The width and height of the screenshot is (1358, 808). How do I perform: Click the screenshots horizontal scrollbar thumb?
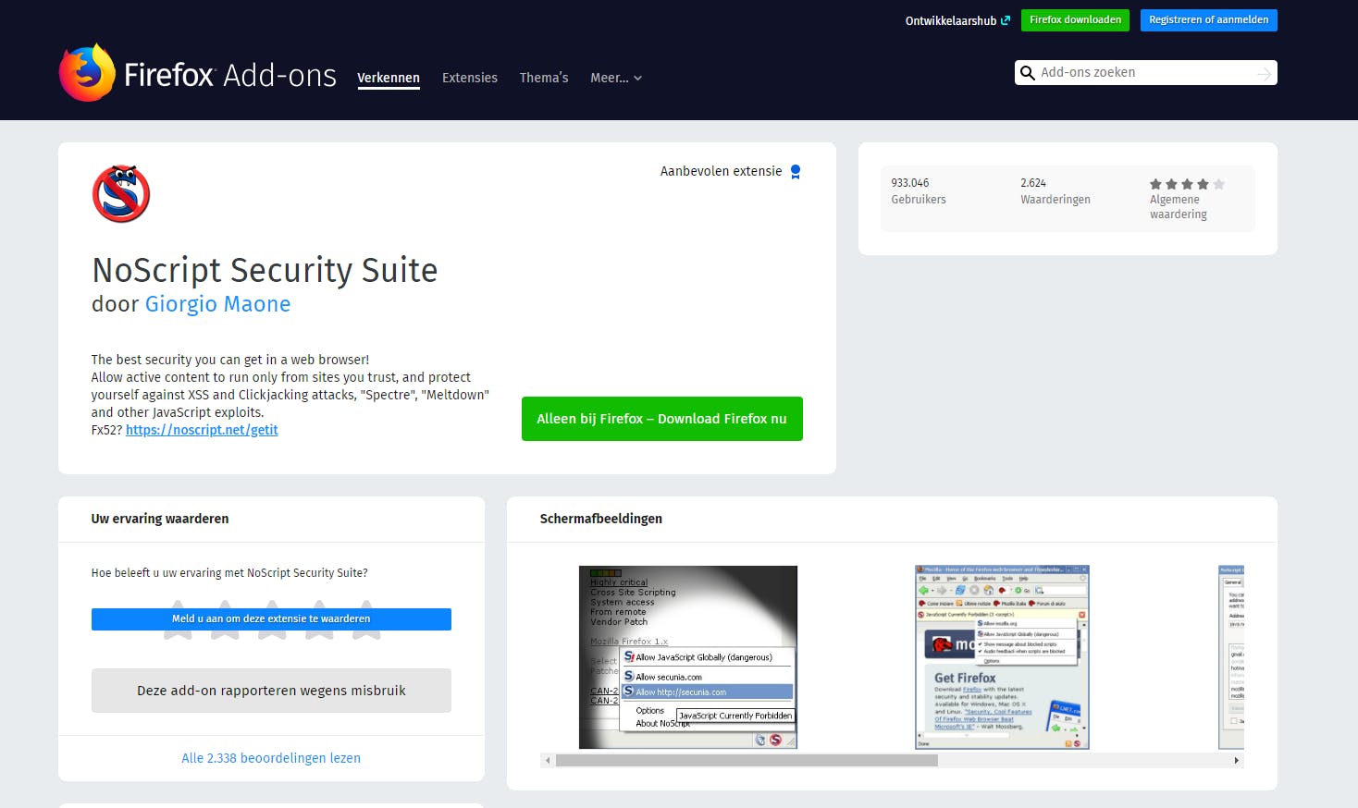coord(747,761)
